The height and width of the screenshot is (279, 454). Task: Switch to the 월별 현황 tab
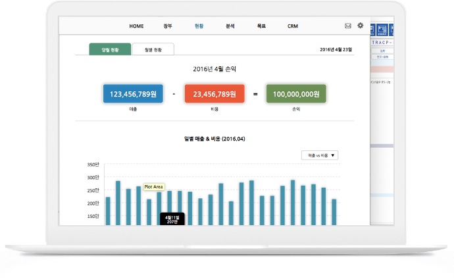coord(153,49)
